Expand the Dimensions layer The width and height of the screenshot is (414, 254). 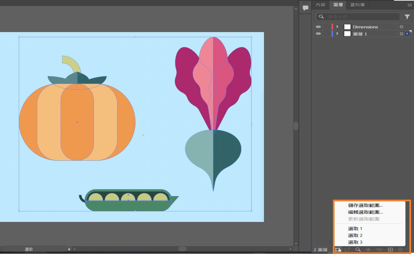tap(337, 27)
